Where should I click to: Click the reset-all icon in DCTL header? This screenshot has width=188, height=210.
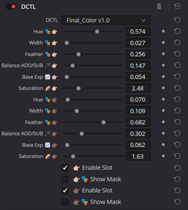(177, 6)
